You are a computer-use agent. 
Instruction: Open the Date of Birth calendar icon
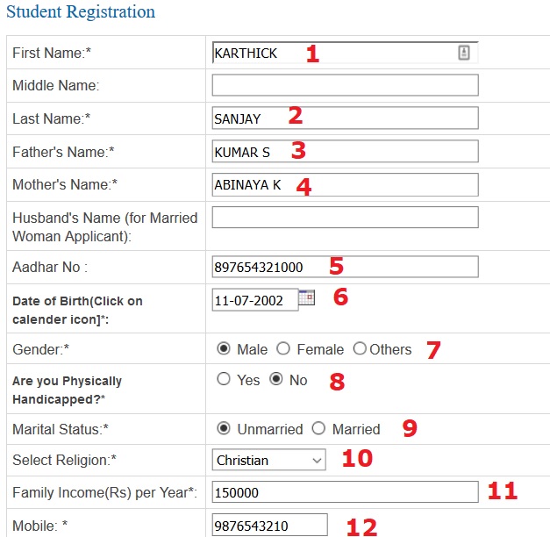point(306,297)
